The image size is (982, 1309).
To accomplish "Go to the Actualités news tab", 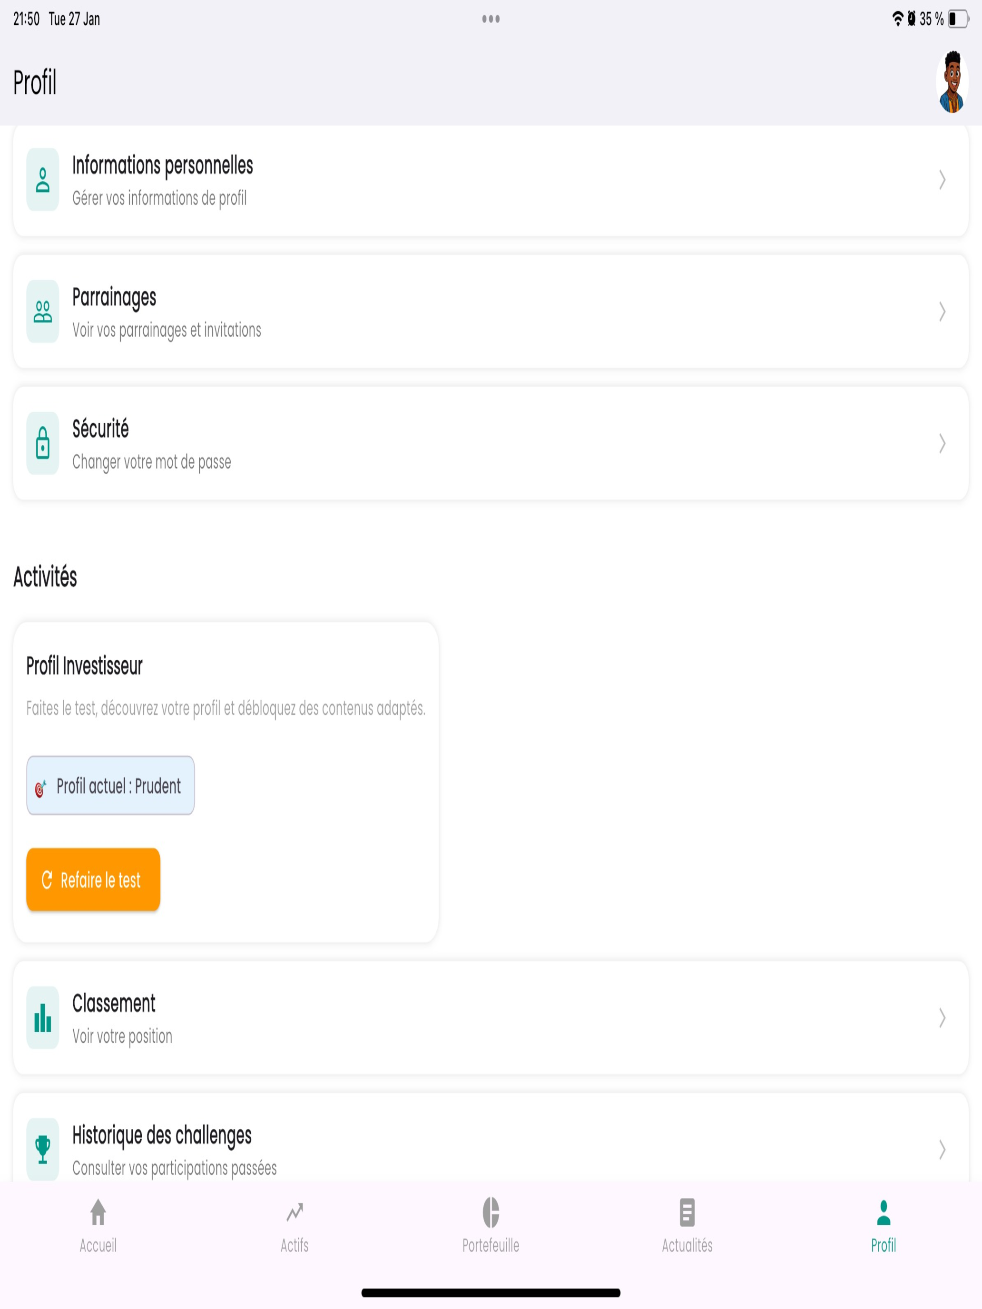I will (x=687, y=1226).
